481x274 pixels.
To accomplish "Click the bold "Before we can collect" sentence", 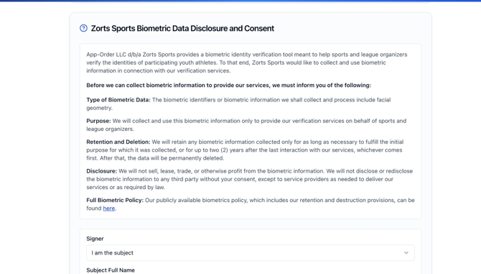I will (x=228, y=86).
